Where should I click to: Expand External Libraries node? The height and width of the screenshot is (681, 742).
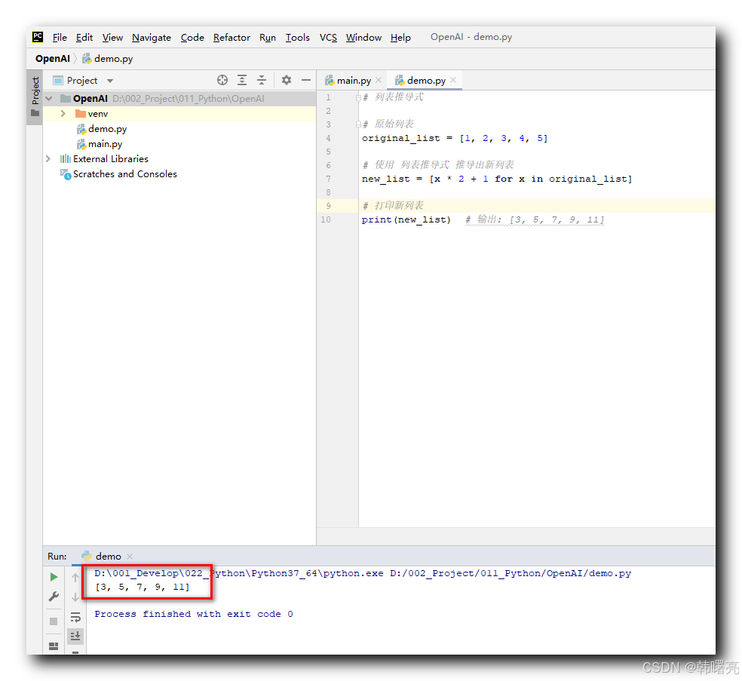tap(48, 159)
